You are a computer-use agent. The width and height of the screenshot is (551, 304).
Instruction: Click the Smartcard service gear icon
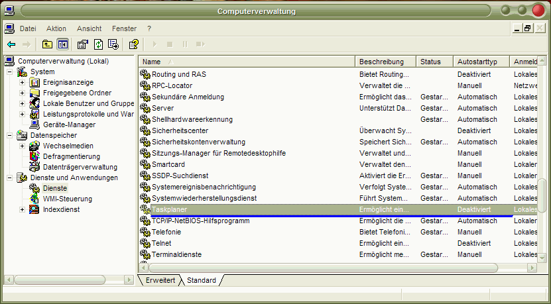[x=145, y=164]
